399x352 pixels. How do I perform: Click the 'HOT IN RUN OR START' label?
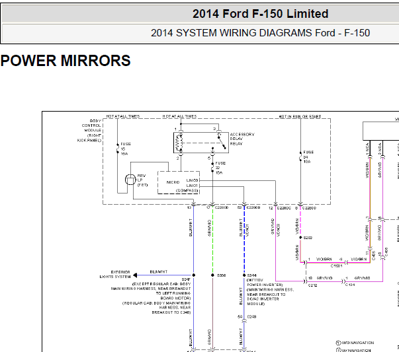(x=300, y=117)
